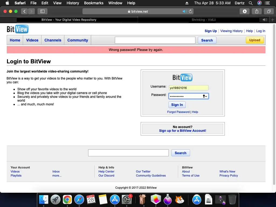Image resolution: width=276 pixels, height=207 pixels.
Task: Click the Sign Up link at top
Action: [211, 31]
